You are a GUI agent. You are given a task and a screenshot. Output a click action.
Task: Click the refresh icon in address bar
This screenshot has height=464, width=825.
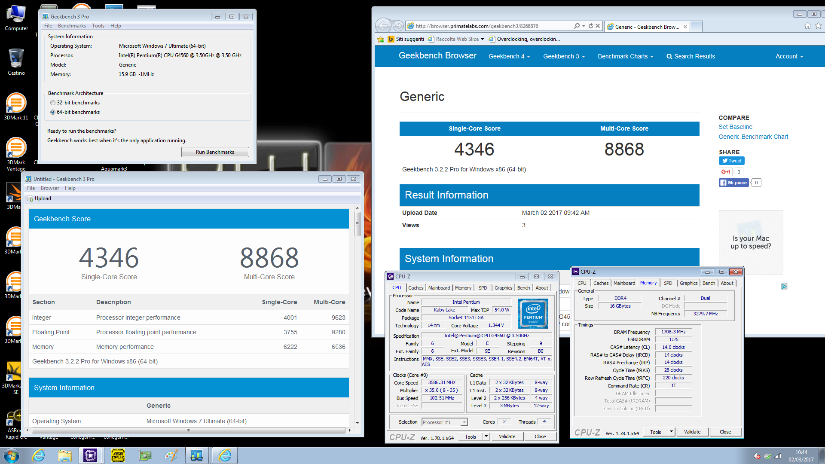click(591, 26)
